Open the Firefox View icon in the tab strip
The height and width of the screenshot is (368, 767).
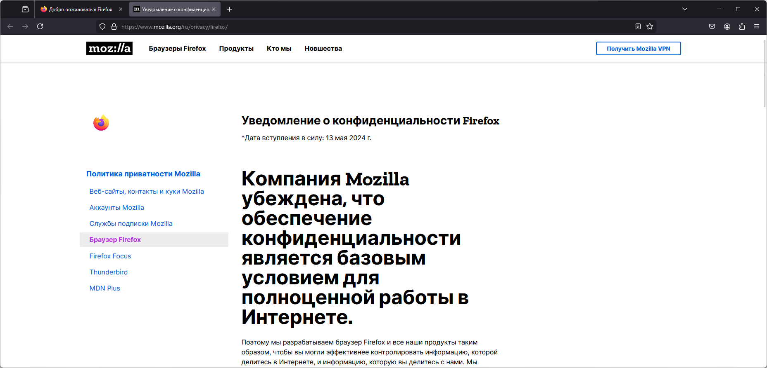click(x=25, y=9)
